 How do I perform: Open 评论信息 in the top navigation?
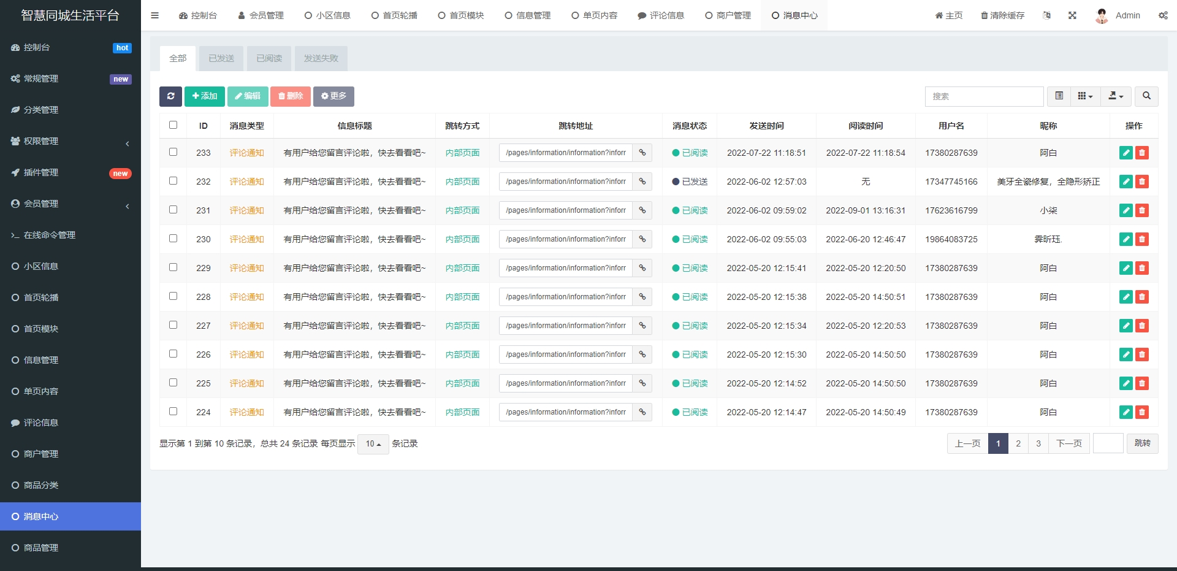tap(661, 15)
